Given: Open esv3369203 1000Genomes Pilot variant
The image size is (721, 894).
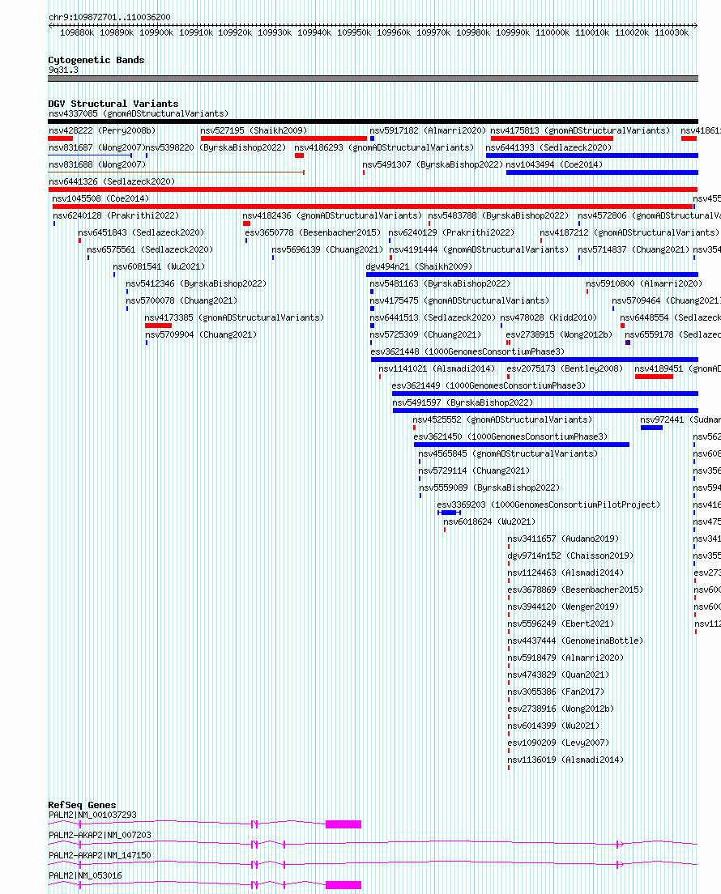Looking at the screenshot, I should [x=548, y=505].
